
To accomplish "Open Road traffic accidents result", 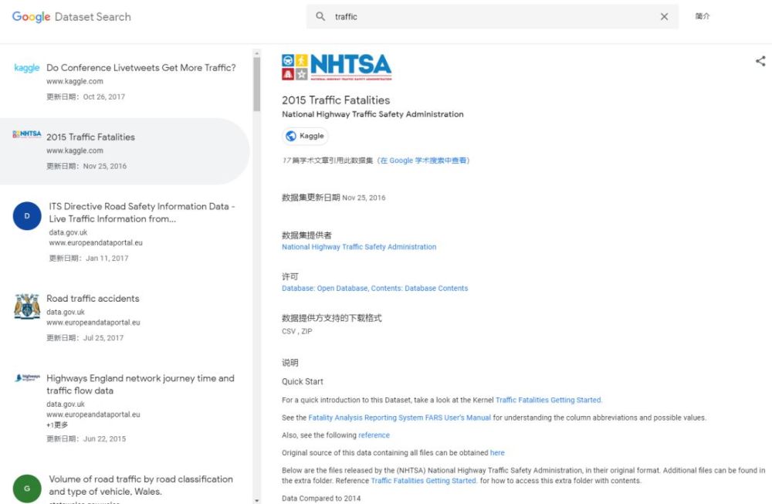I will pyautogui.click(x=93, y=298).
